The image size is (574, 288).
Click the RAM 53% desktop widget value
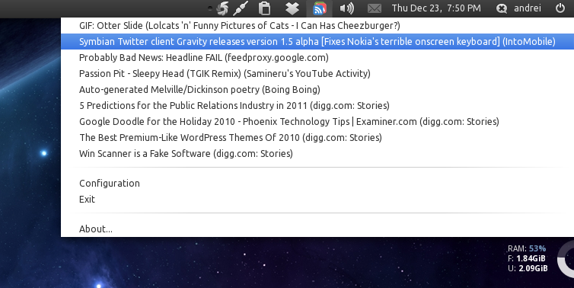(x=537, y=248)
